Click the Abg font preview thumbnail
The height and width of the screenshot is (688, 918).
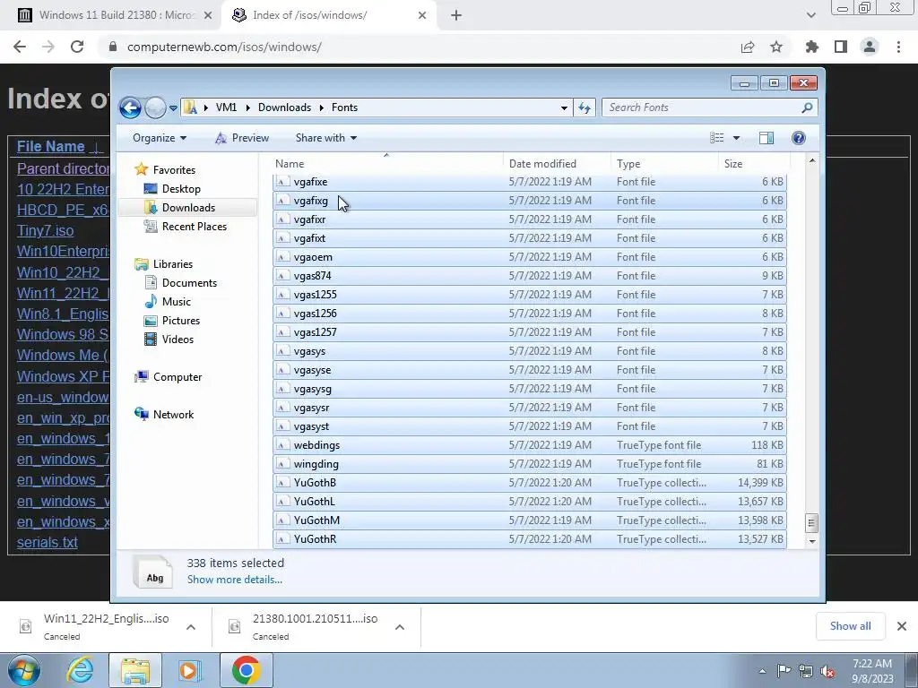click(x=153, y=571)
